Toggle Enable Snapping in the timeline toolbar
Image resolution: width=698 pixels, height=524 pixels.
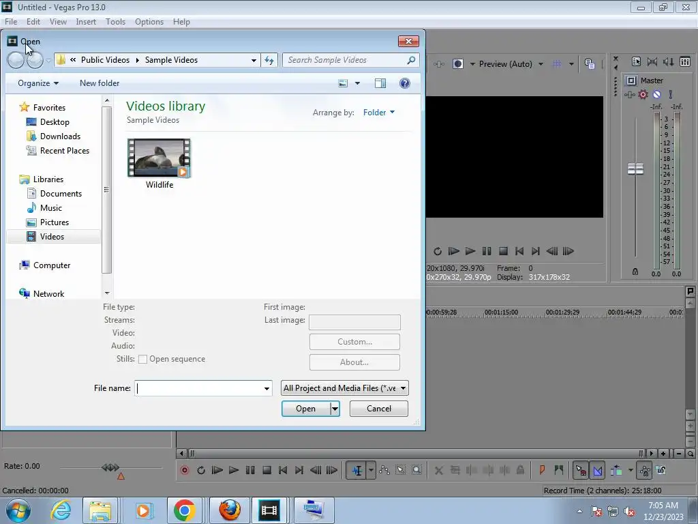(581, 470)
